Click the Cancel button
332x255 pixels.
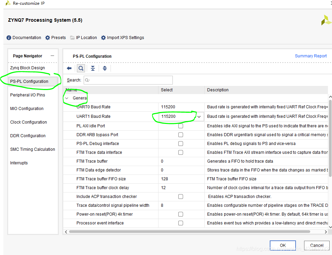[317, 245]
